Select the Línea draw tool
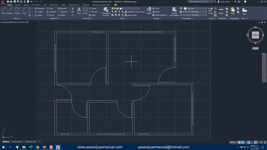Image resolution: width=267 pixels, height=150 pixels. coord(3,10)
